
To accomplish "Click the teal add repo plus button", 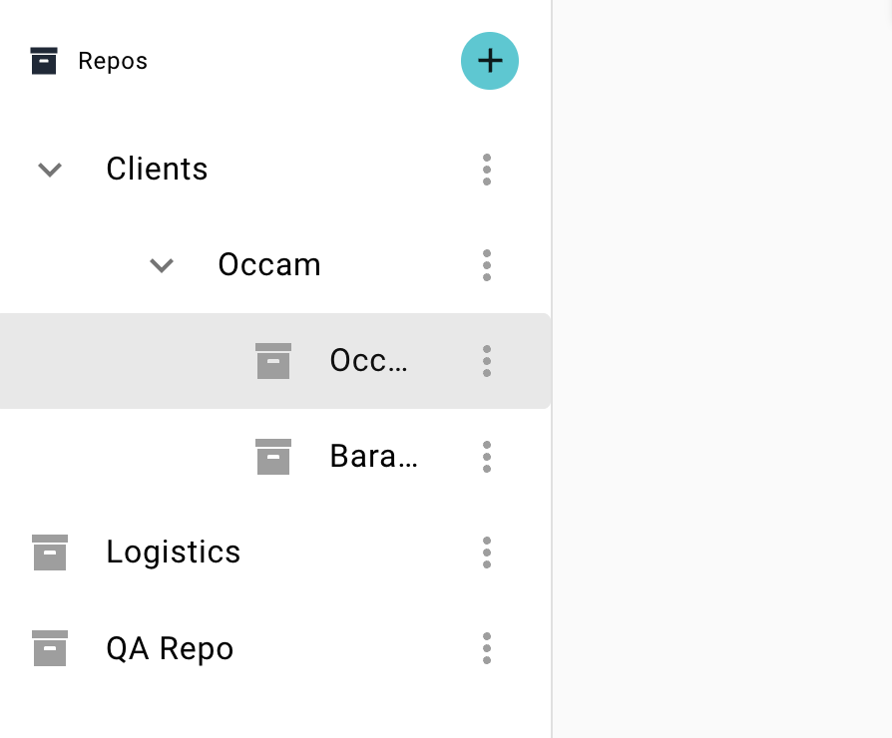I will click(x=489, y=61).
